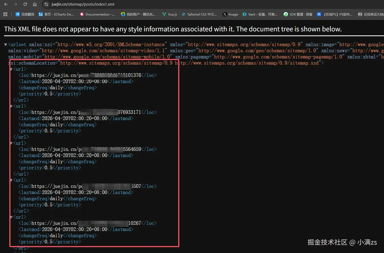Click the X logo favicon
Viewport: 384px width, 253px height.
[x=225, y=14]
